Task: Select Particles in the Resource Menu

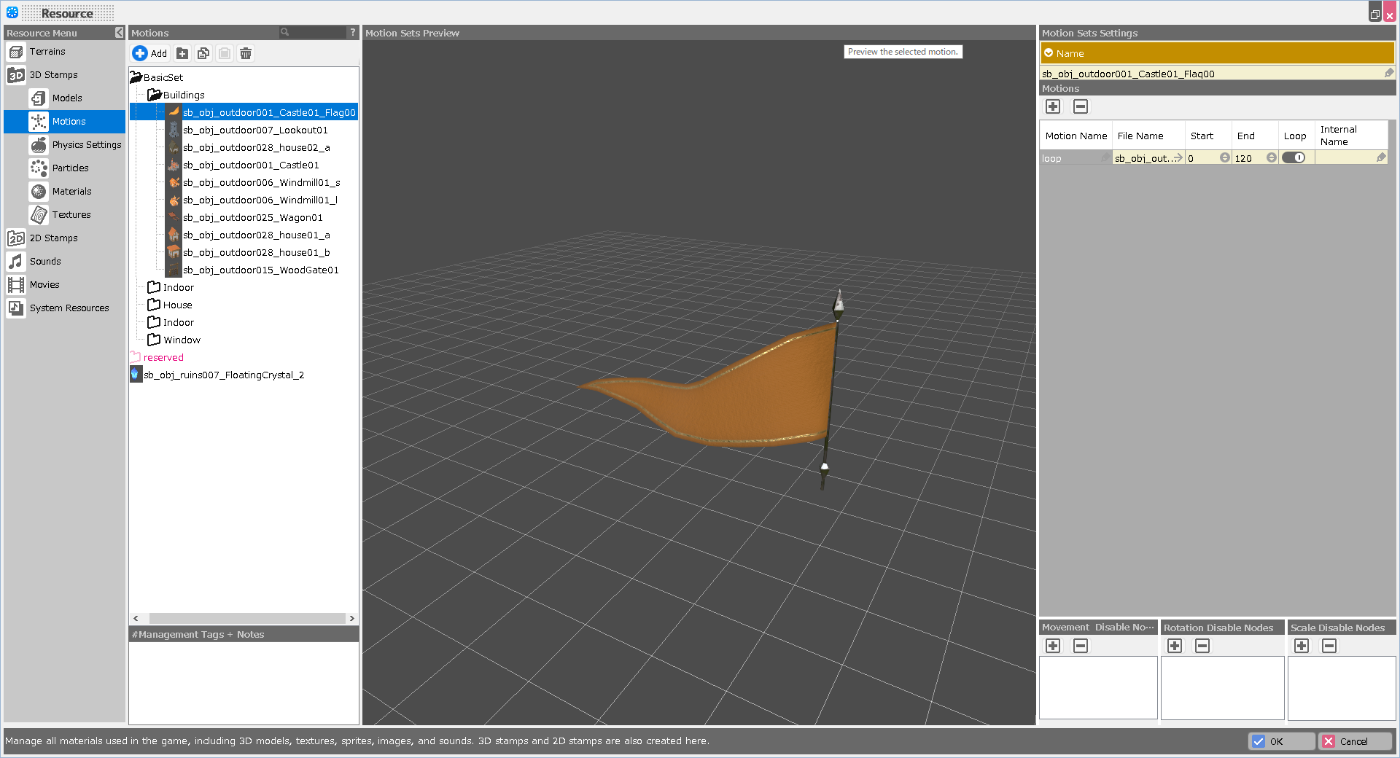Action: pos(70,168)
